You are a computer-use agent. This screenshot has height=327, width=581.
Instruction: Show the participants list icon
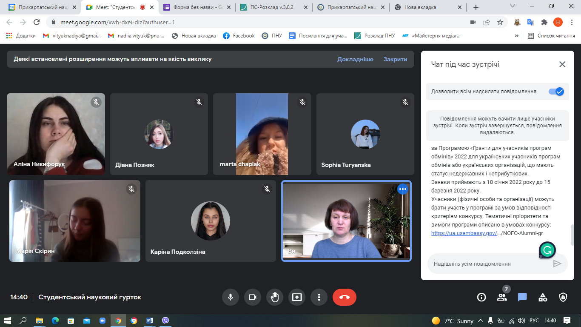click(502, 297)
